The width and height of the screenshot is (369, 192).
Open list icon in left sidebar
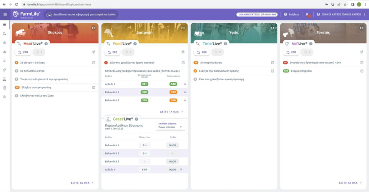(x=5, y=61)
